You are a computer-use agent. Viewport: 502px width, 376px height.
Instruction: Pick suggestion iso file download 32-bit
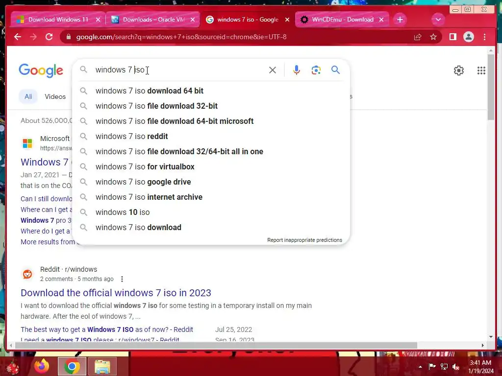(x=211, y=106)
